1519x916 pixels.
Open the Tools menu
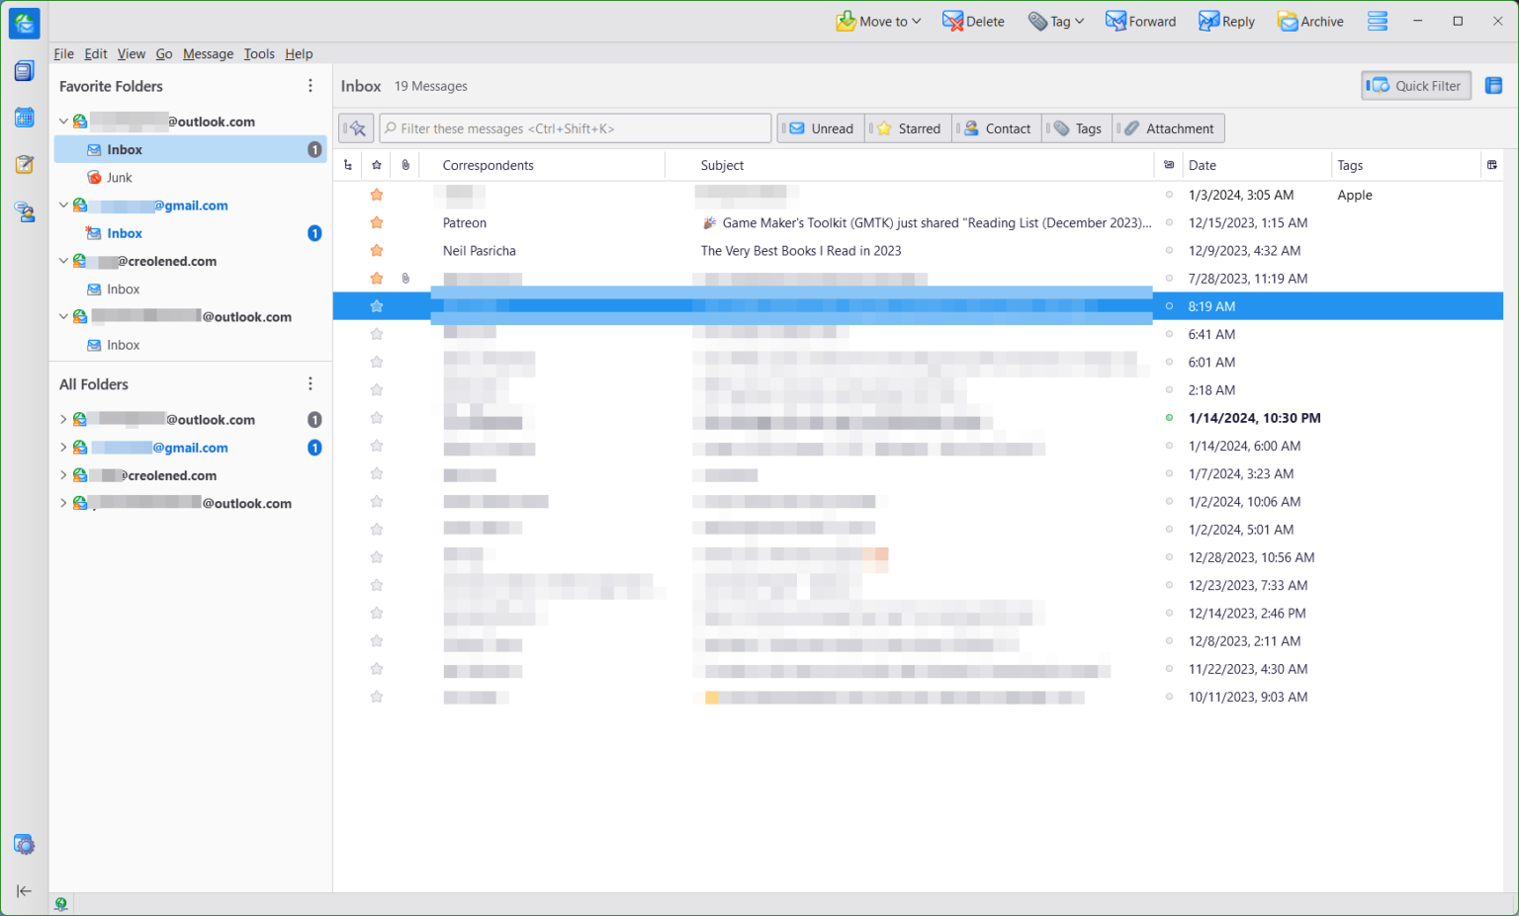(x=259, y=54)
